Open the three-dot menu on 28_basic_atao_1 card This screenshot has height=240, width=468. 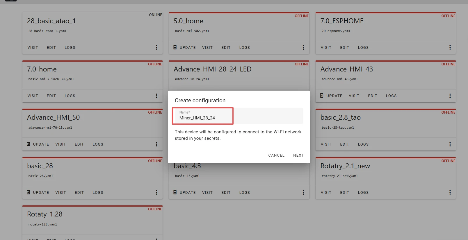(156, 47)
